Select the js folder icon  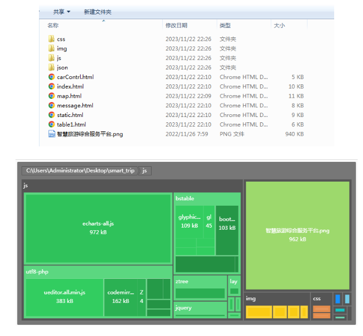pyautogui.click(x=51, y=58)
